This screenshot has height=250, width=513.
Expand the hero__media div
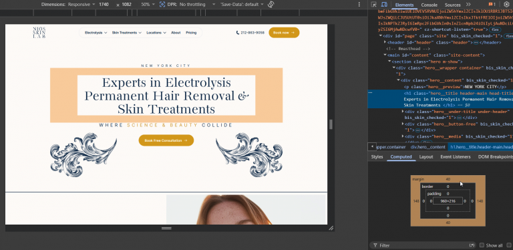(403, 136)
